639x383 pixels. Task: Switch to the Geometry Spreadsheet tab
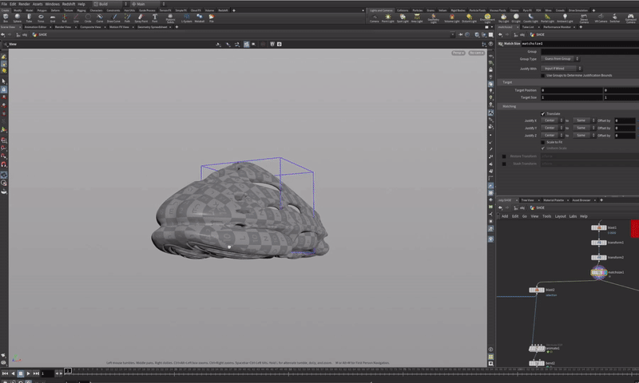[x=153, y=27]
